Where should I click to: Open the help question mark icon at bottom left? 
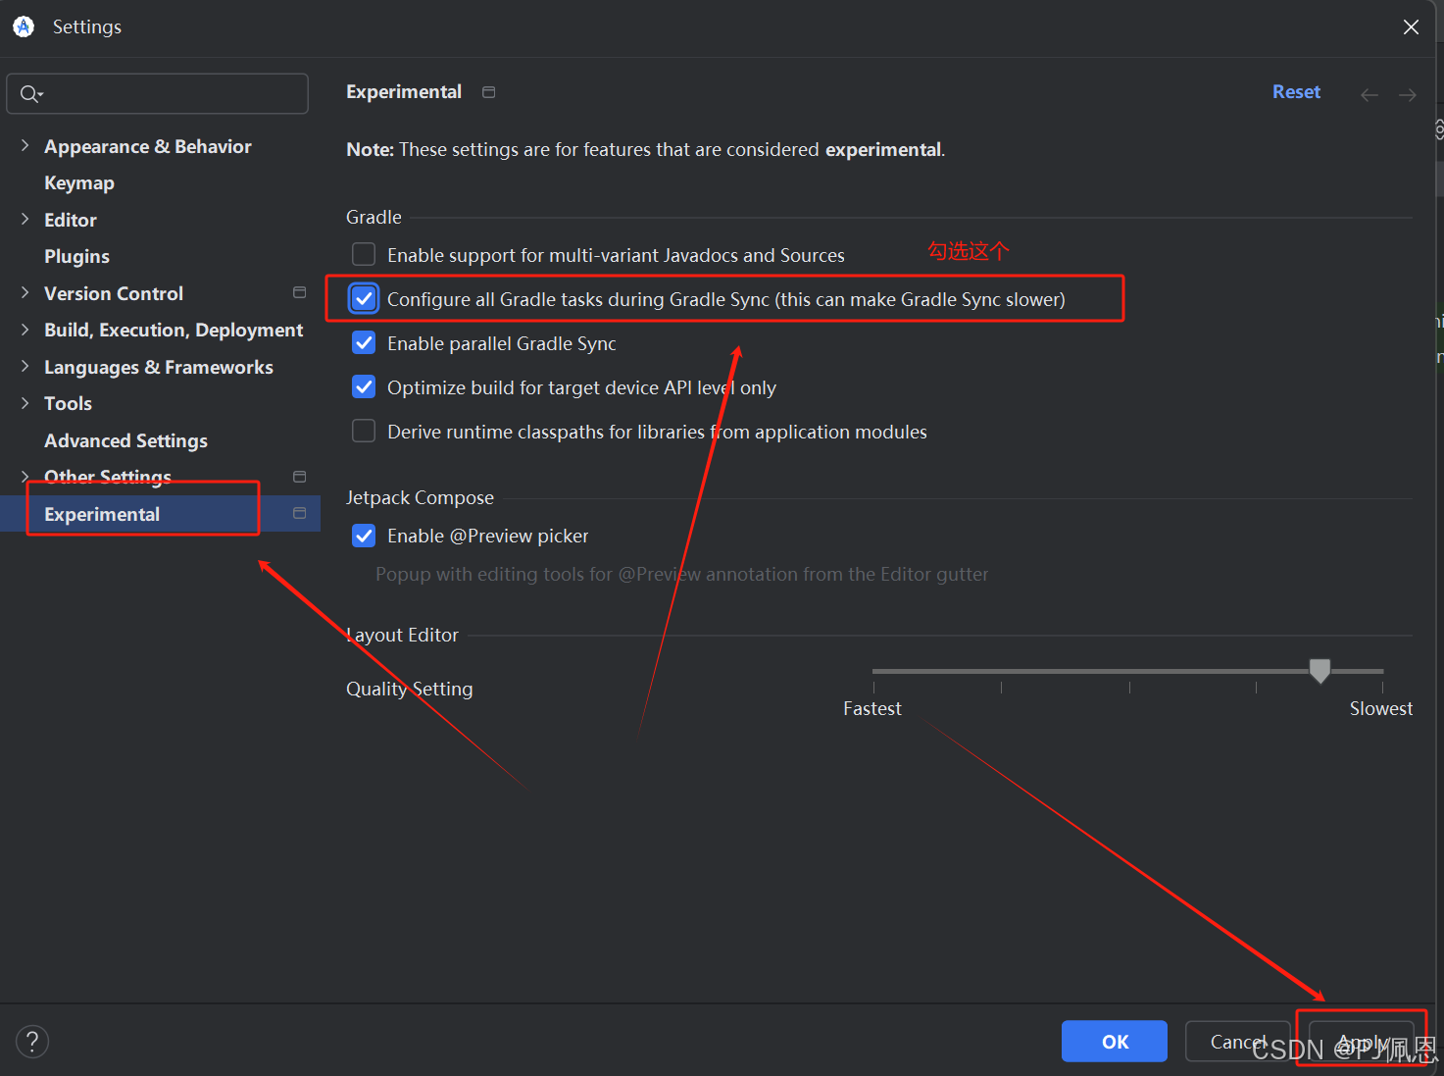coord(32,1041)
